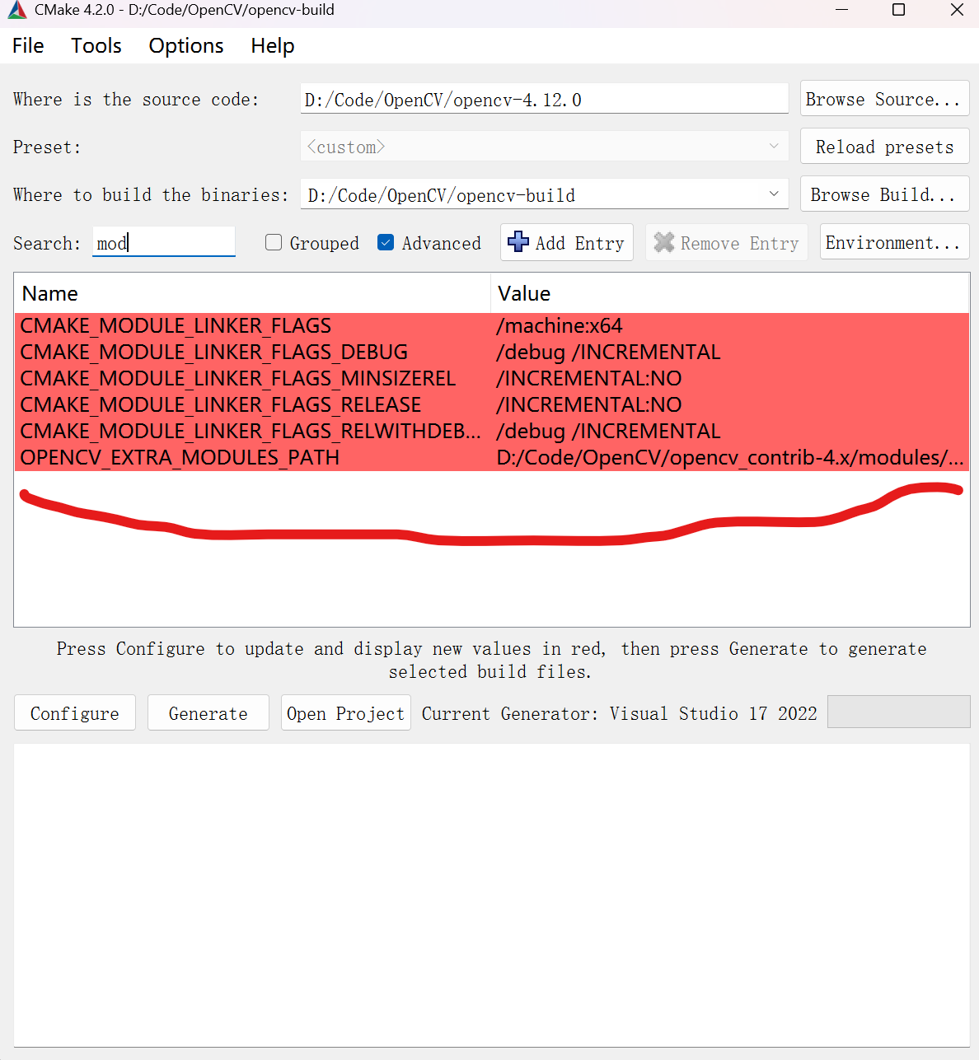Click the blue plus Add Entry icon
The height and width of the screenshot is (1060, 979).
(518, 242)
